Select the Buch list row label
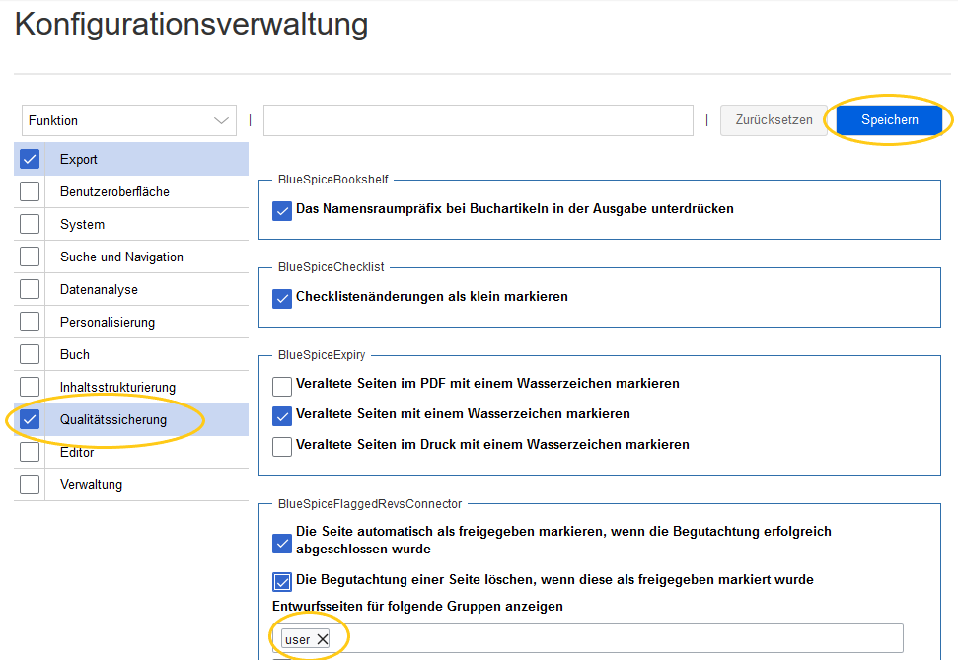The image size is (958, 660). point(75,354)
